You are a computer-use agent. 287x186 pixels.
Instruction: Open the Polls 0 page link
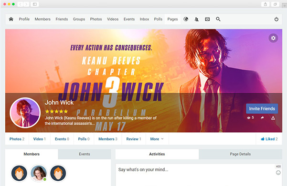(x=84, y=139)
